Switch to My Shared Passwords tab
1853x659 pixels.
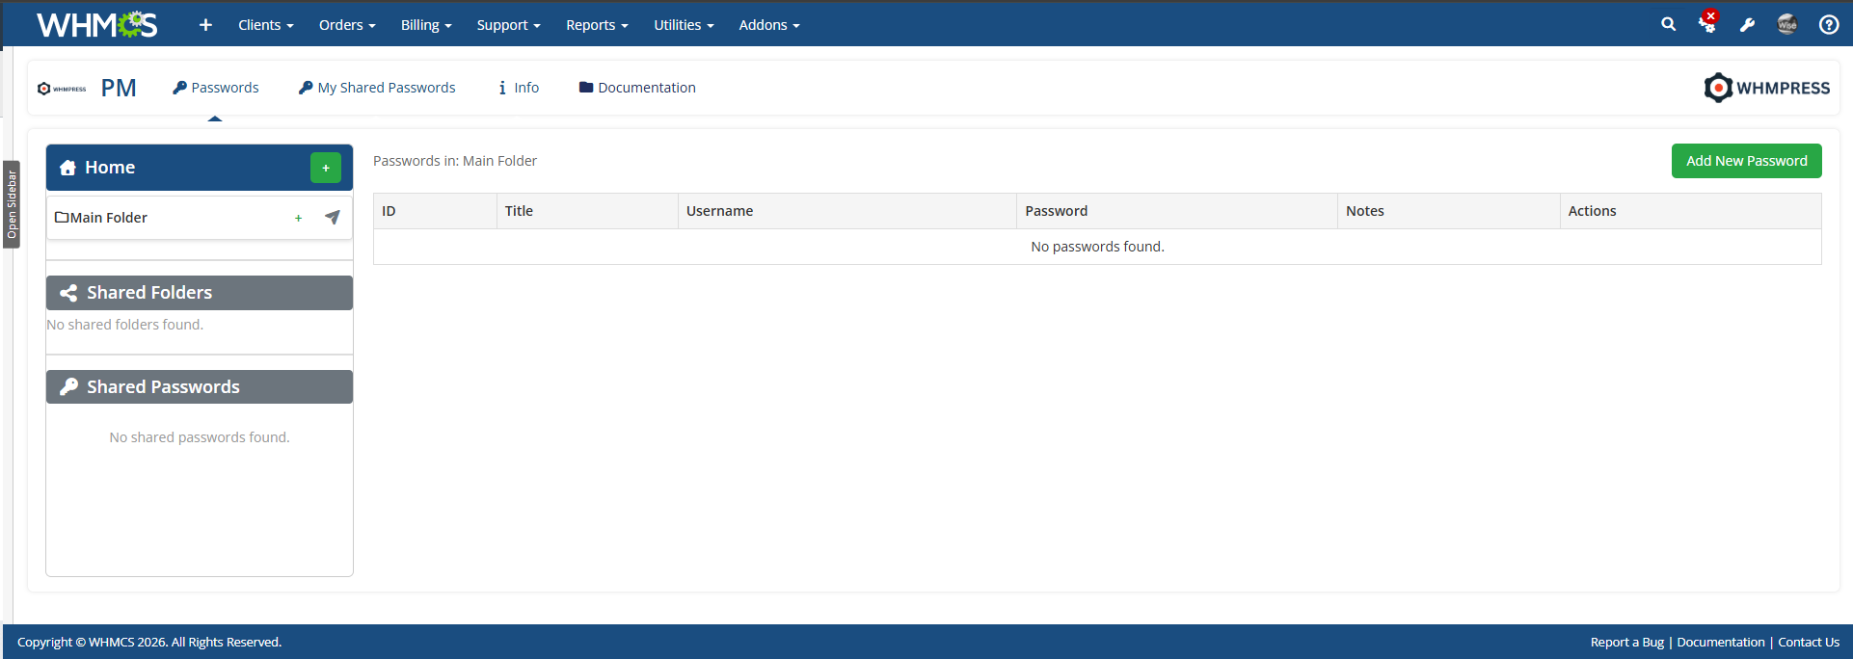(377, 88)
